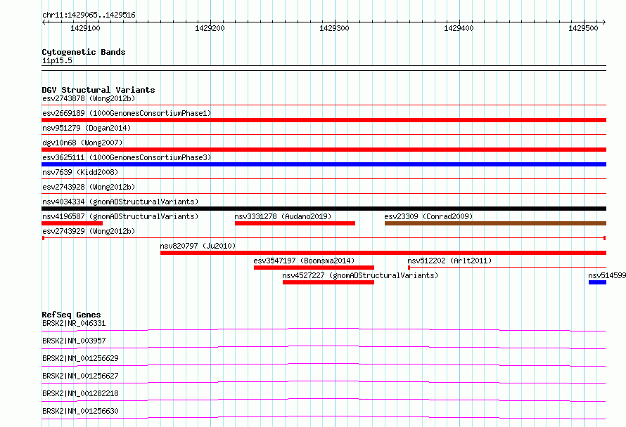Click ruler position 1429200
This screenshot has height=427, width=626.
click(x=210, y=28)
